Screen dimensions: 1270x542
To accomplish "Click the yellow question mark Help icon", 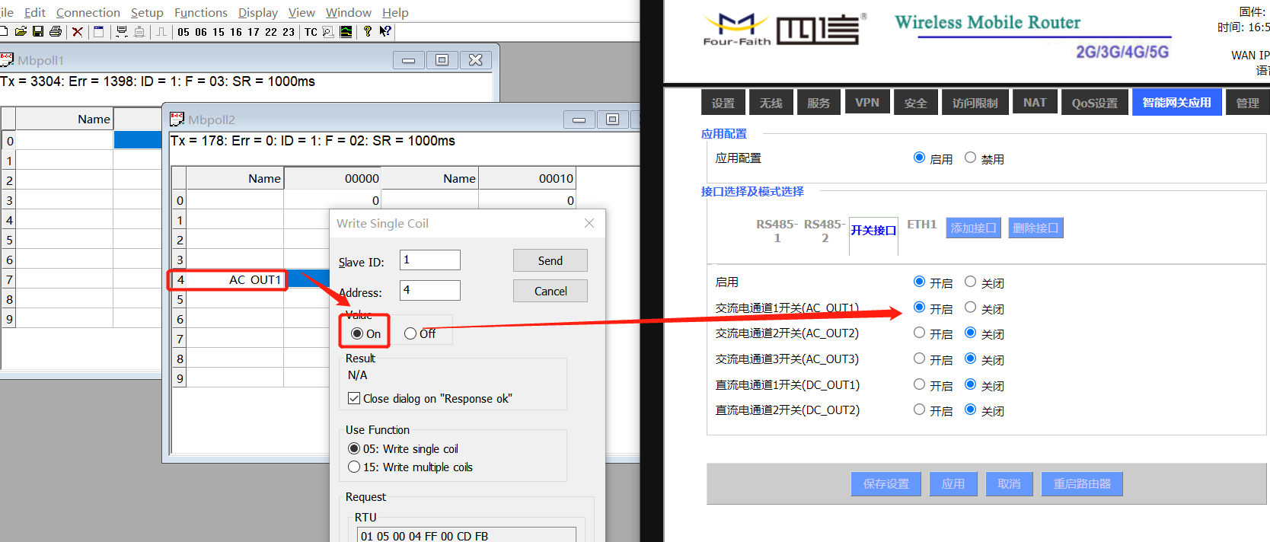I will (368, 31).
